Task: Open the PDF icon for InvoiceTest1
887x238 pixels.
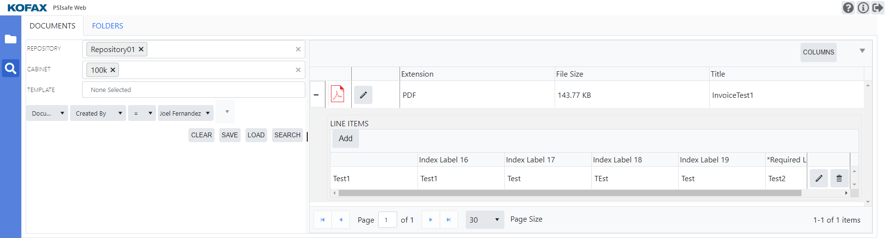Action: pyautogui.click(x=337, y=94)
